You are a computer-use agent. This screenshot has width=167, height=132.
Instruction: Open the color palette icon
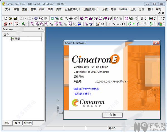coord(151,18)
